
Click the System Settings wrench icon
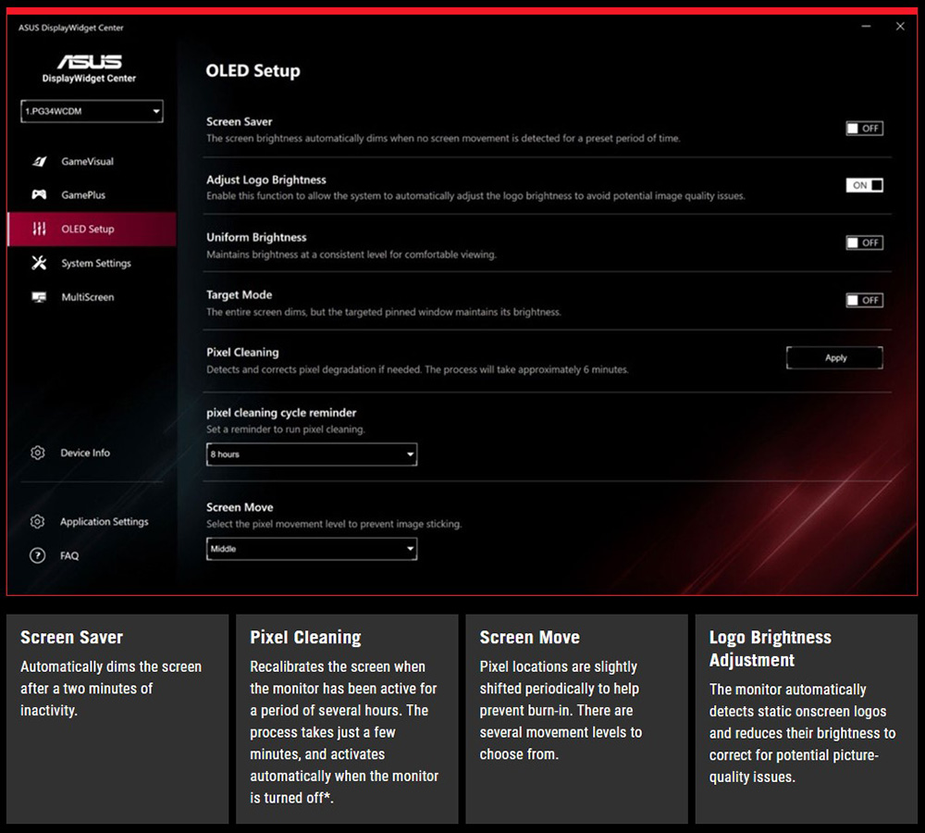coord(38,263)
